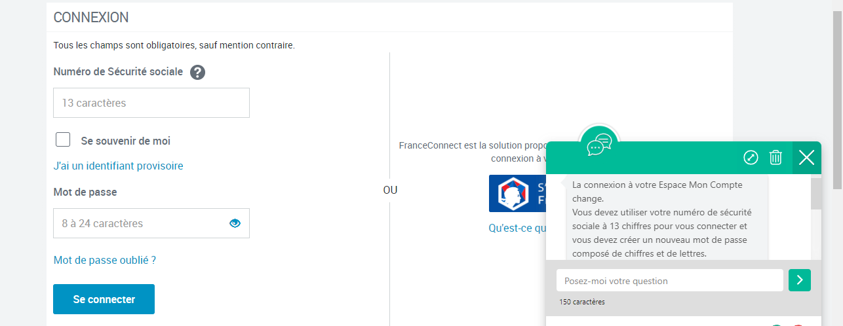Follow the Mot de passe oublié link
The width and height of the screenshot is (843, 326).
pyautogui.click(x=105, y=260)
